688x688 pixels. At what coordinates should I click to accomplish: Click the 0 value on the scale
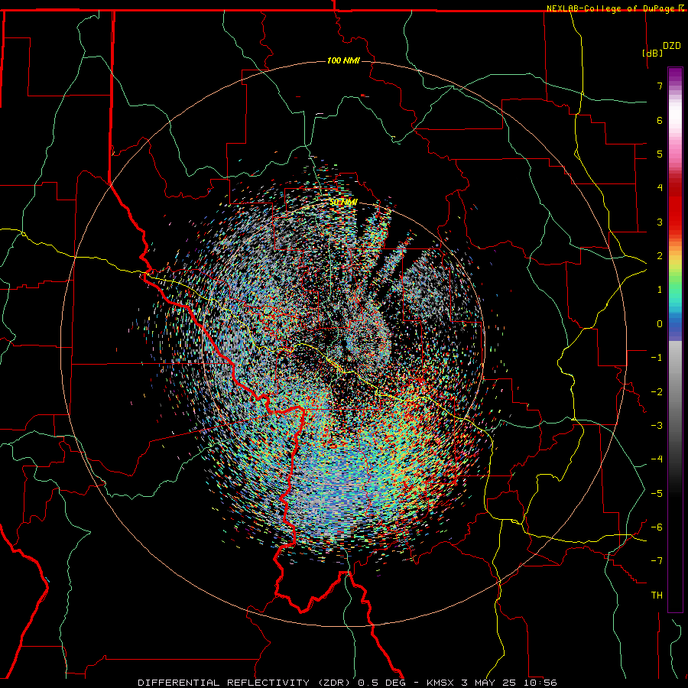tap(660, 324)
